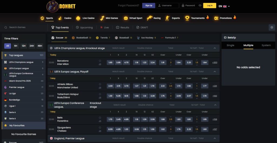Image resolution: width=277 pixels, height=143 pixels.
Task: Open the Esports section
Action: click(173, 18)
